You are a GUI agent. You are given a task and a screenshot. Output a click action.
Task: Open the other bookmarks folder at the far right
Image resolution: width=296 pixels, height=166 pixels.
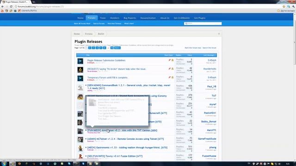(286, 11)
